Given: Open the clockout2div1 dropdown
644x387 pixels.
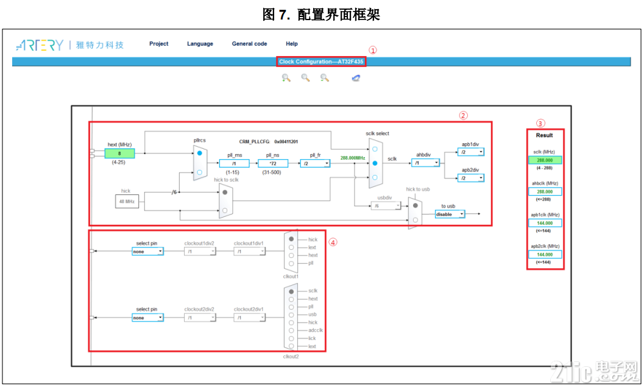Looking at the screenshot, I should [x=249, y=318].
